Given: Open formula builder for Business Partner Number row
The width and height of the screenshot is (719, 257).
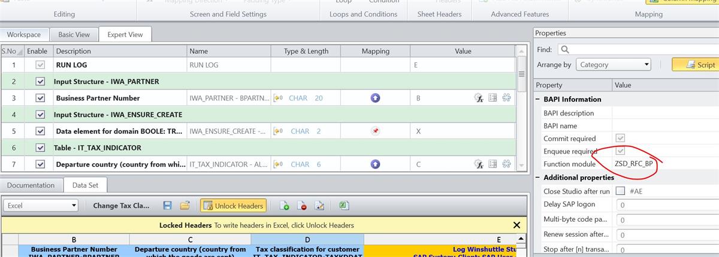Looking at the screenshot, I should coord(479,98).
